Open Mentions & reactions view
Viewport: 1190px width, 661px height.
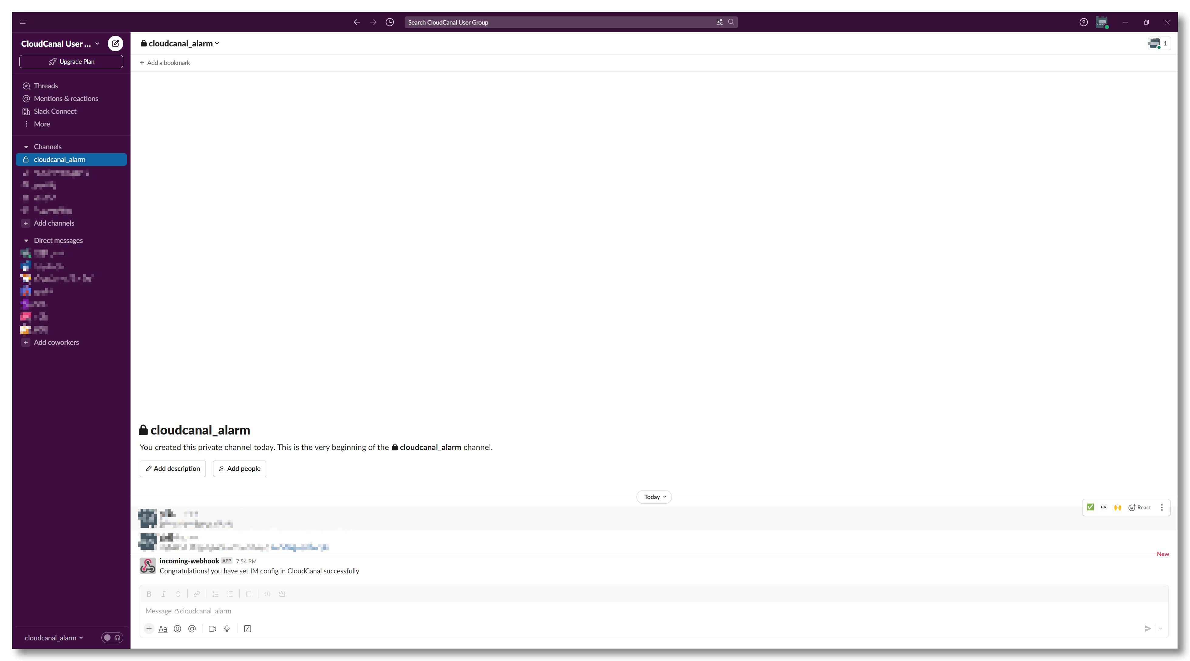pos(66,99)
